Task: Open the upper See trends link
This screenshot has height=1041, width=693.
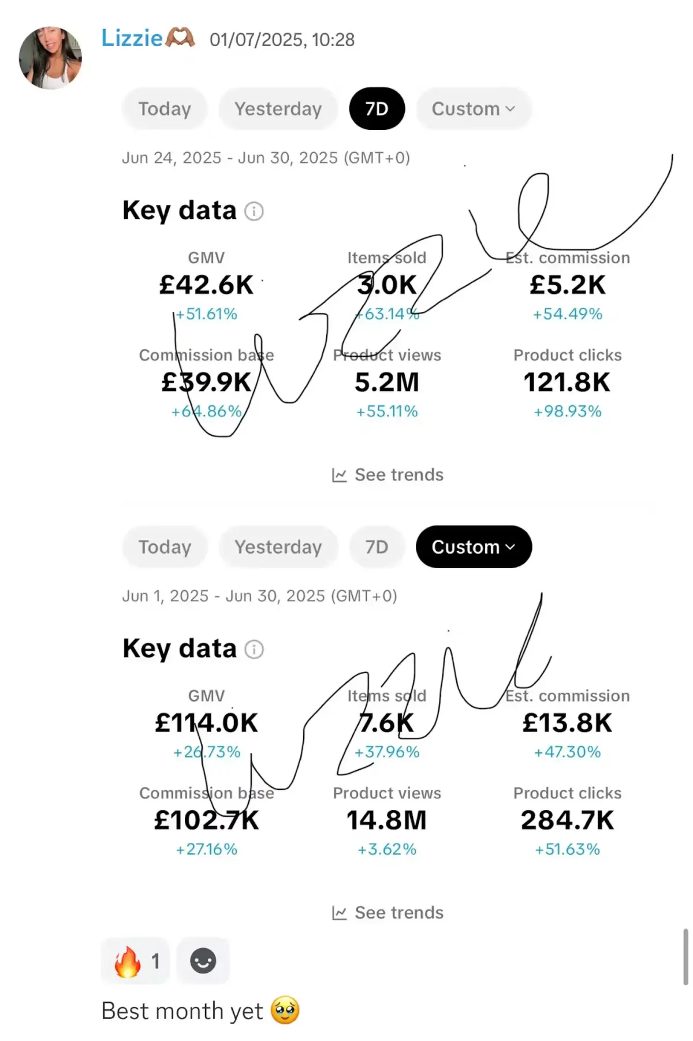Action: [x=398, y=475]
